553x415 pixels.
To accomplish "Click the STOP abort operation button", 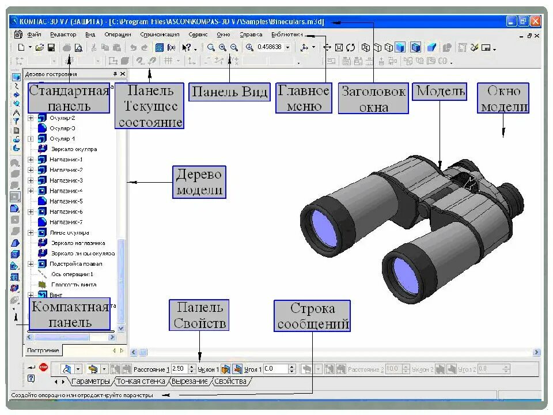I will pos(43,367).
